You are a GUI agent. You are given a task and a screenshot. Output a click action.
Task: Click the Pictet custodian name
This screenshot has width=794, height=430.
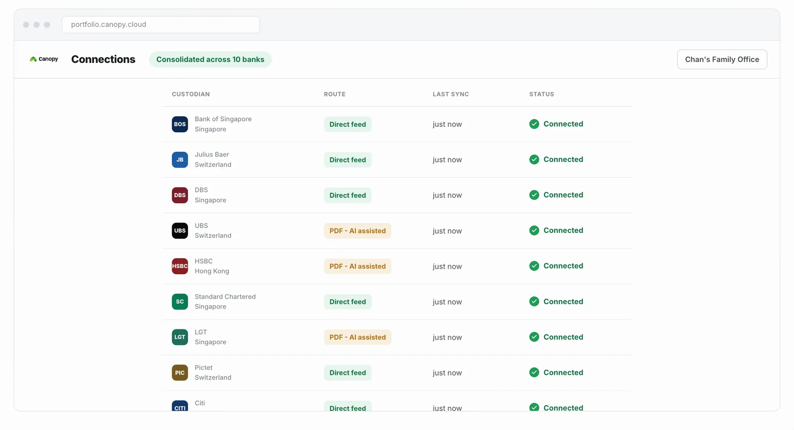pyautogui.click(x=203, y=368)
